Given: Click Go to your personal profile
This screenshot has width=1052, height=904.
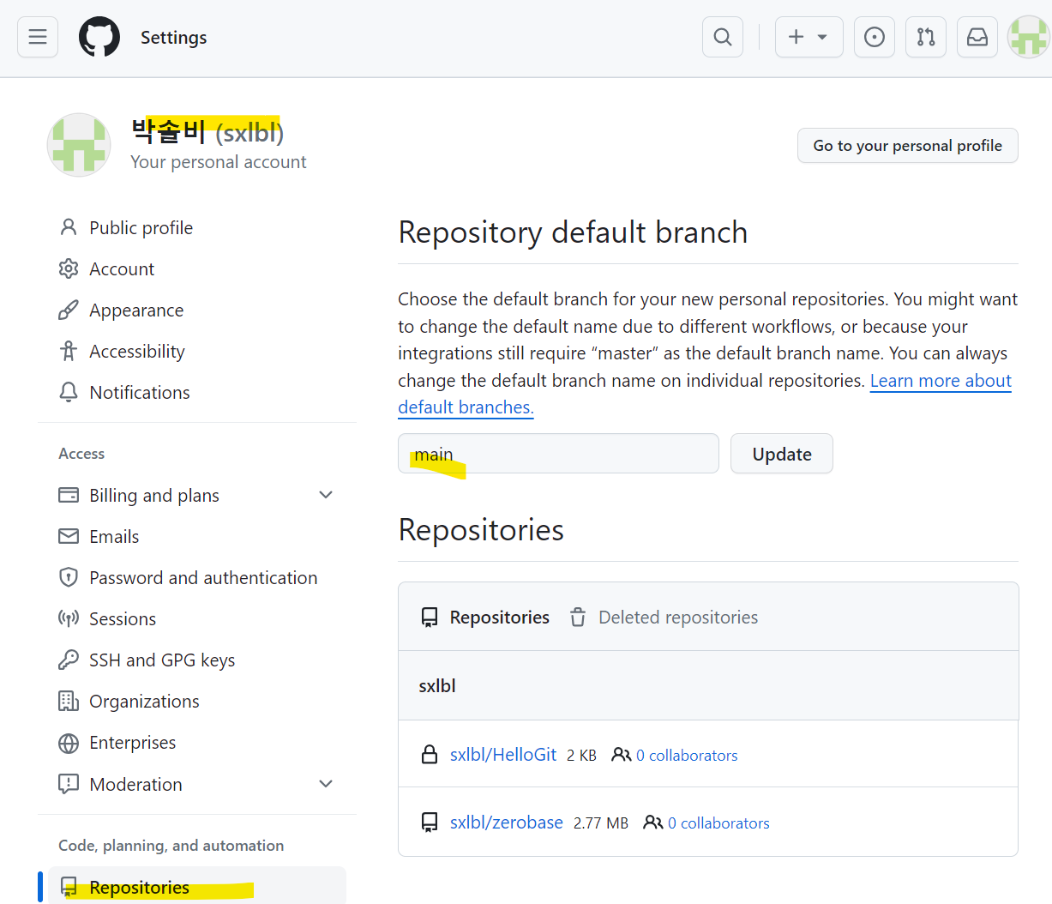Looking at the screenshot, I should point(907,146).
